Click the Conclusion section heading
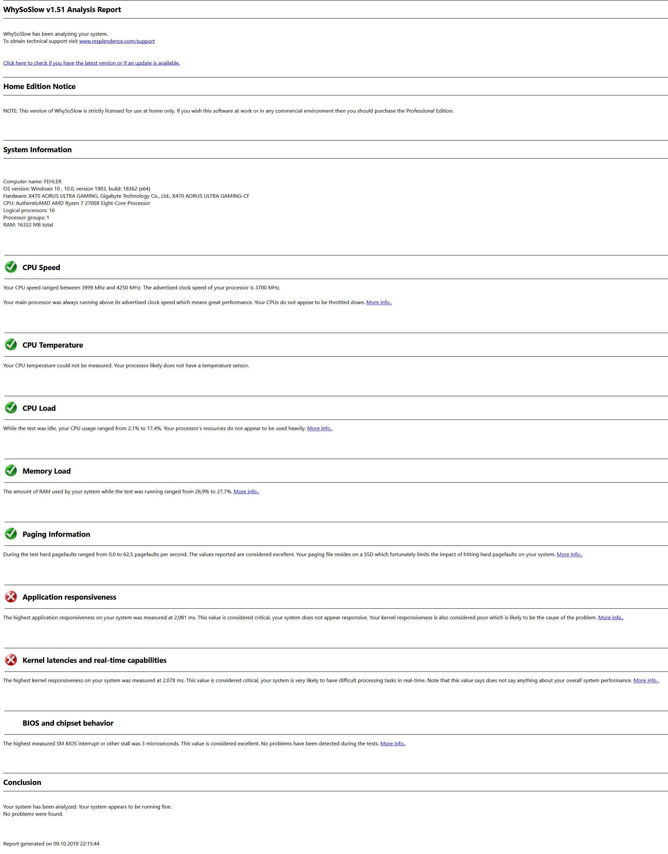 point(22,782)
